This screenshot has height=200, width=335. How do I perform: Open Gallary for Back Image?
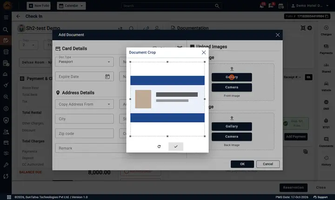click(232, 127)
